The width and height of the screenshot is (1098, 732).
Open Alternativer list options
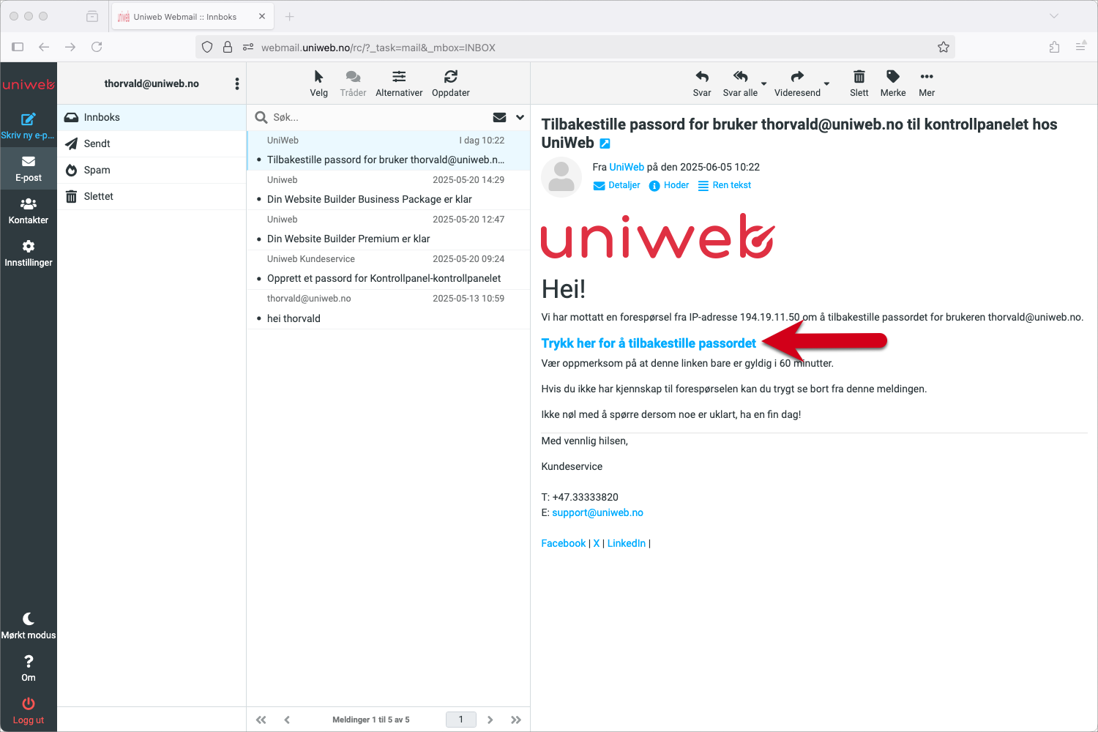click(399, 83)
